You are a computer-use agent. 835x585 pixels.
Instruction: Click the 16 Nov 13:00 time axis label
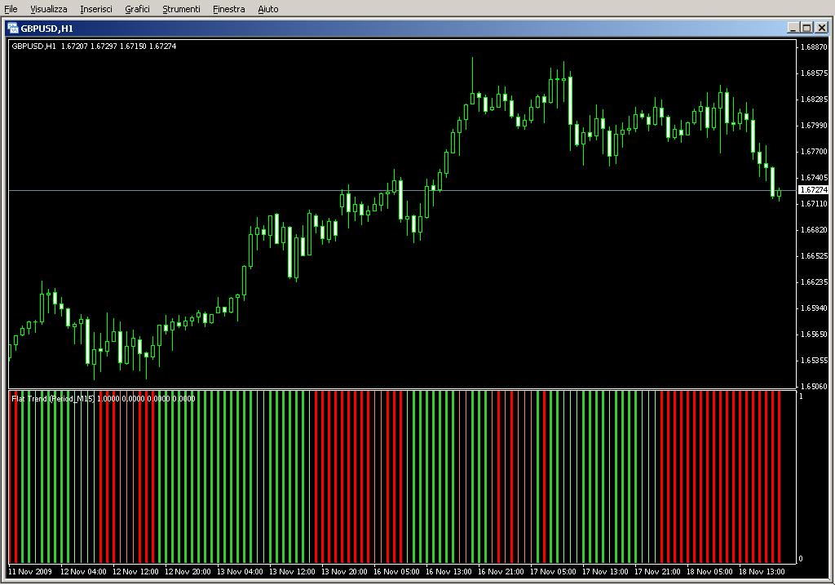tap(449, 572)
